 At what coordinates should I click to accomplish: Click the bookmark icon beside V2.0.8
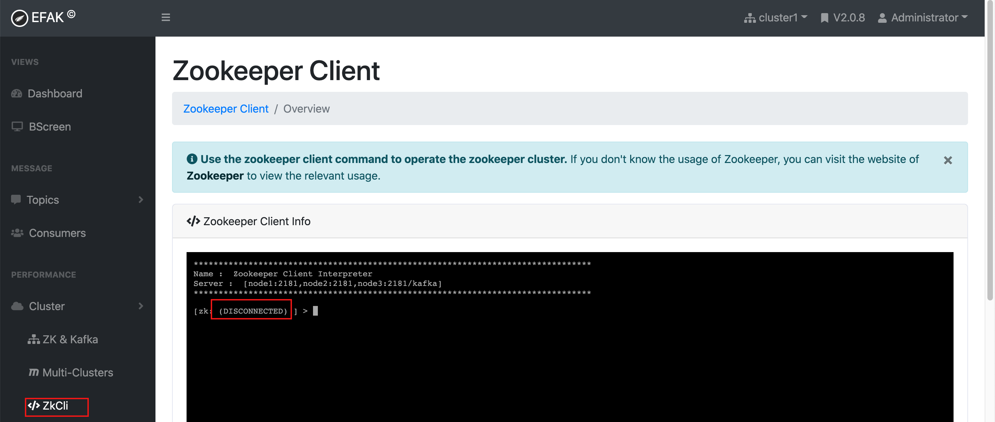[824, 18]
